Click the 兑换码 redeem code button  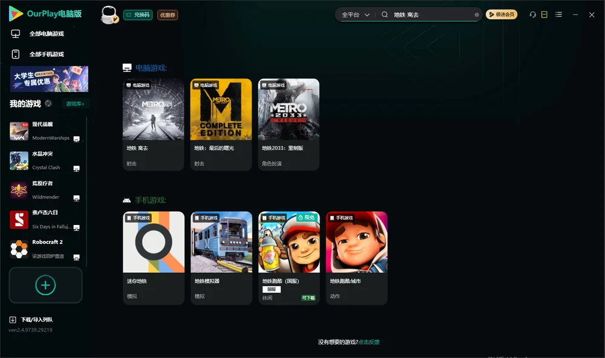coord(138,15)
